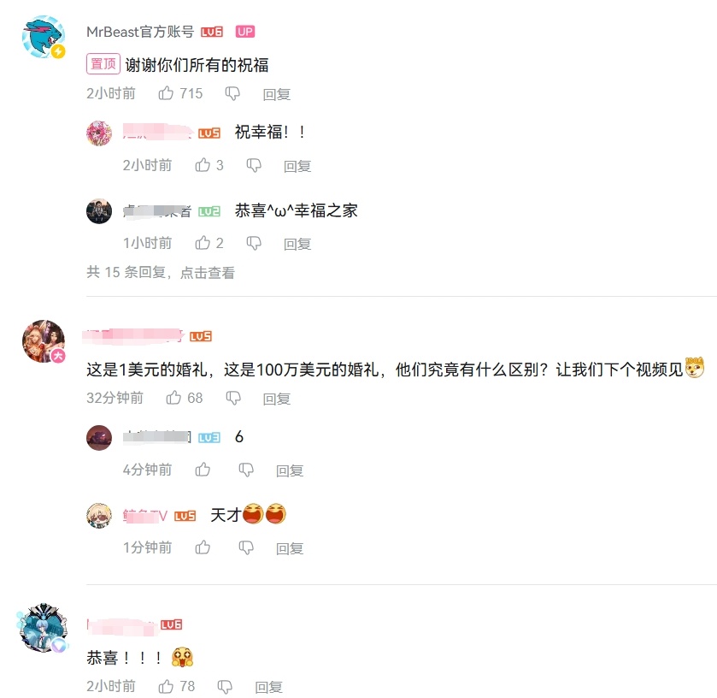The height and width of the screenshot is (698, 717).
Task: Reply to the '祝幸福！！' comment
Action: (x=297, y=166)
